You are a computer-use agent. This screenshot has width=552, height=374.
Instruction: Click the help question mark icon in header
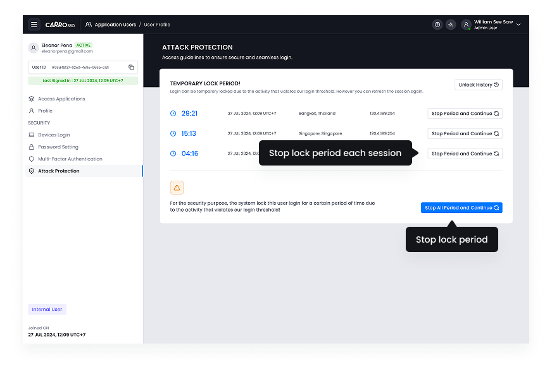click(437, 24)
